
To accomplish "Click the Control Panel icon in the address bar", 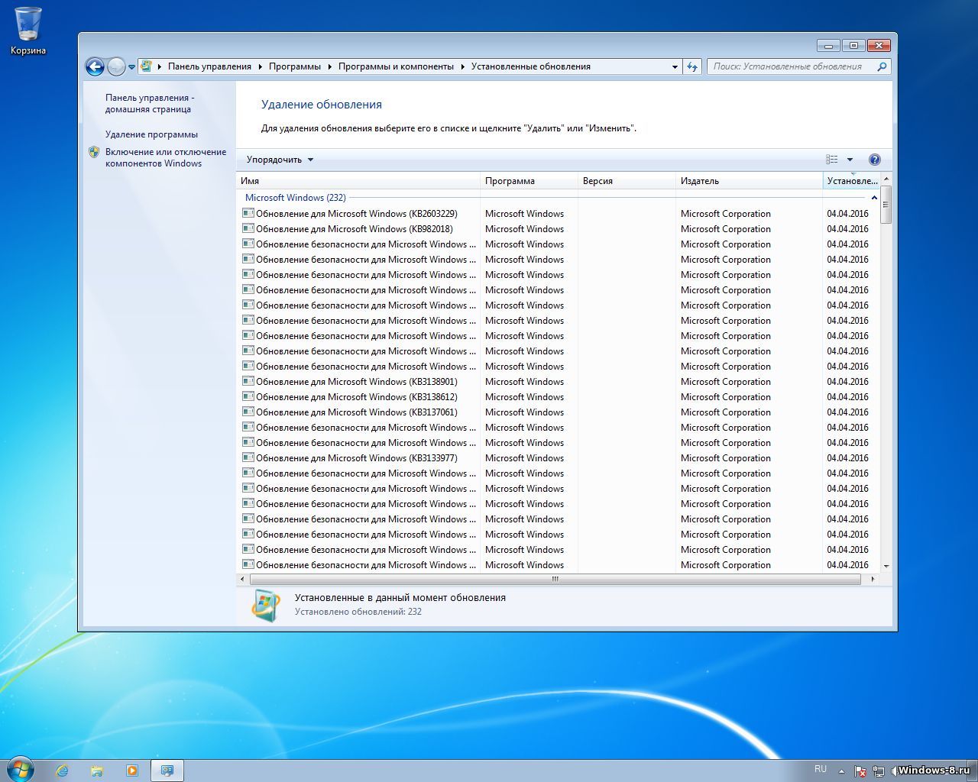I will pyautogui.click(x=147, y=66).
